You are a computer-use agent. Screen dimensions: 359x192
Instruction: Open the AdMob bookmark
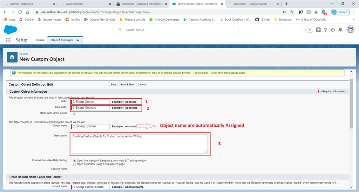(x=73, y=20)
